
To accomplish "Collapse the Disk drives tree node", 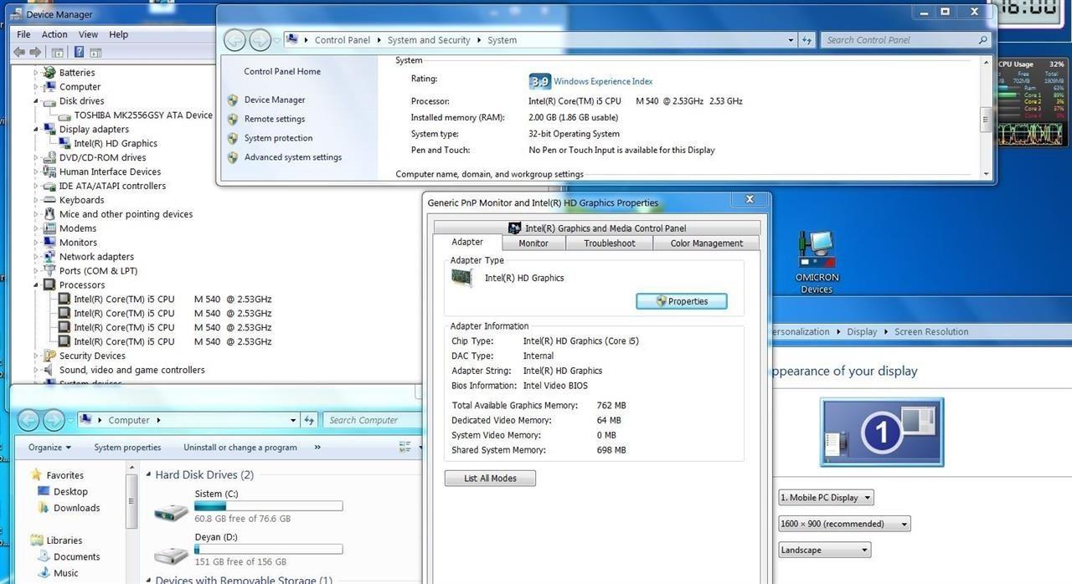I will point(36,101).
